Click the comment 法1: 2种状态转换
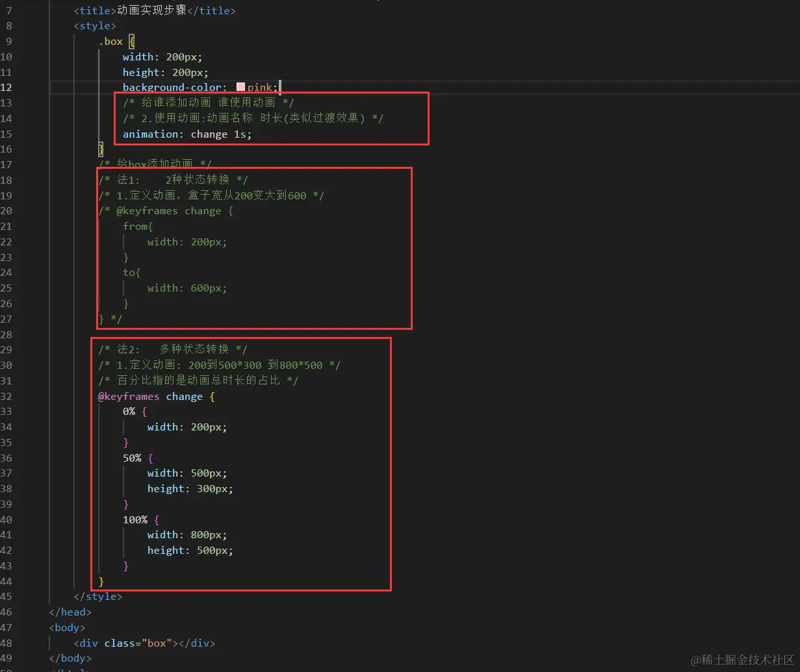The image size is (800, 672). 173,180
